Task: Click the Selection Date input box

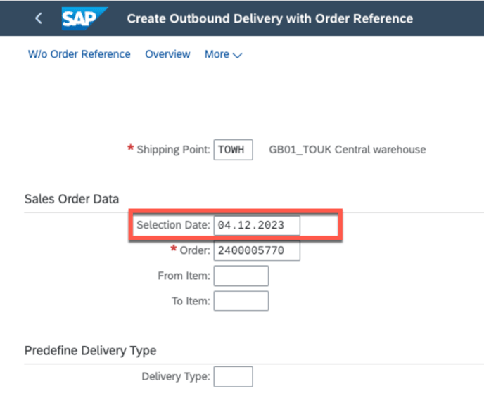Action: [257, 225]
